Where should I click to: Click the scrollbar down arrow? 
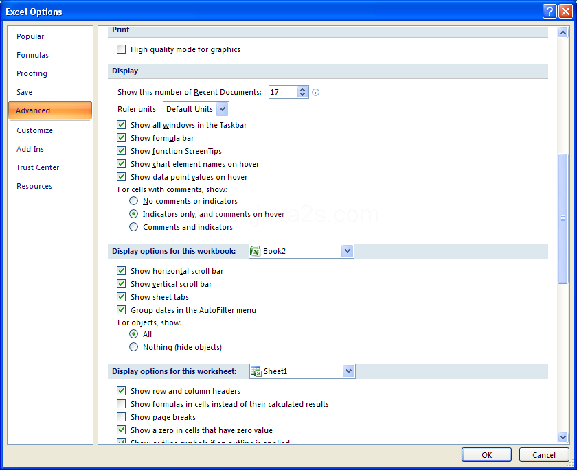point(563,437)
